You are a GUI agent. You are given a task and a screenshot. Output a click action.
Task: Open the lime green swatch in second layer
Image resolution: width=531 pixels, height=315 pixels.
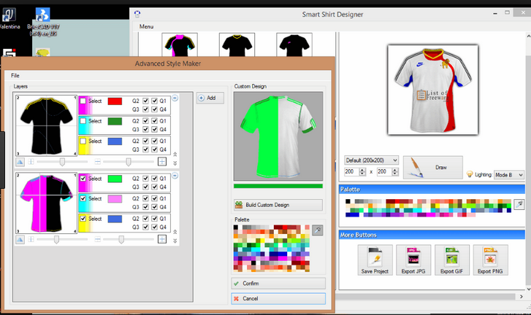click(115, 179)
